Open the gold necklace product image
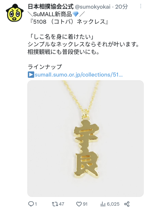Viewport: 148px width, 210px height. pyautogui.click(x=86, y=139)
